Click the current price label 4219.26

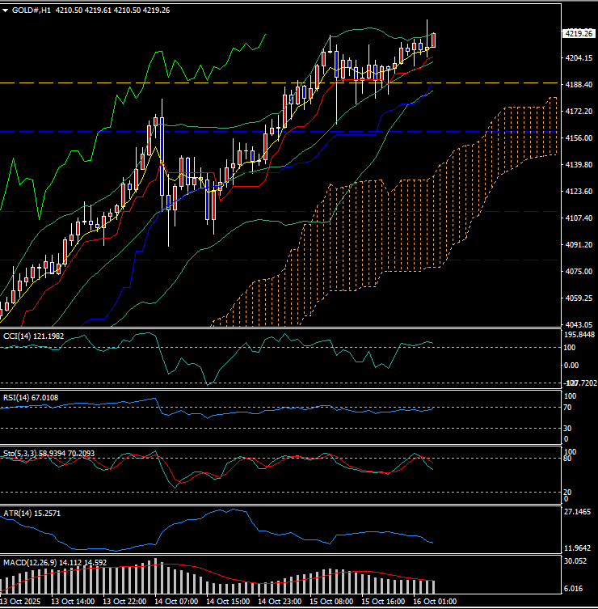click(x=578, y=34)
